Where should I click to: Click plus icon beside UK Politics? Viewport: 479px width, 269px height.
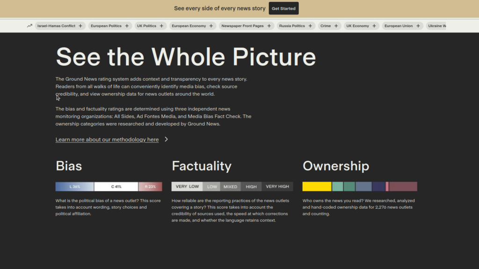point(161,26)
